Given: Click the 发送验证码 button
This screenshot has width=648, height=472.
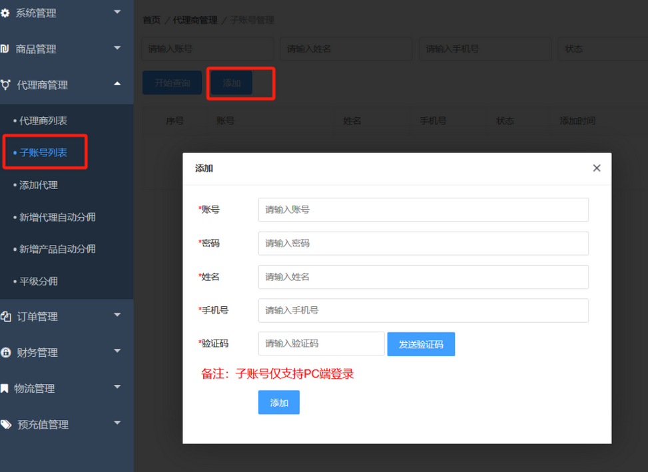Looking at the screenshot, I should (x=421, y=344).
